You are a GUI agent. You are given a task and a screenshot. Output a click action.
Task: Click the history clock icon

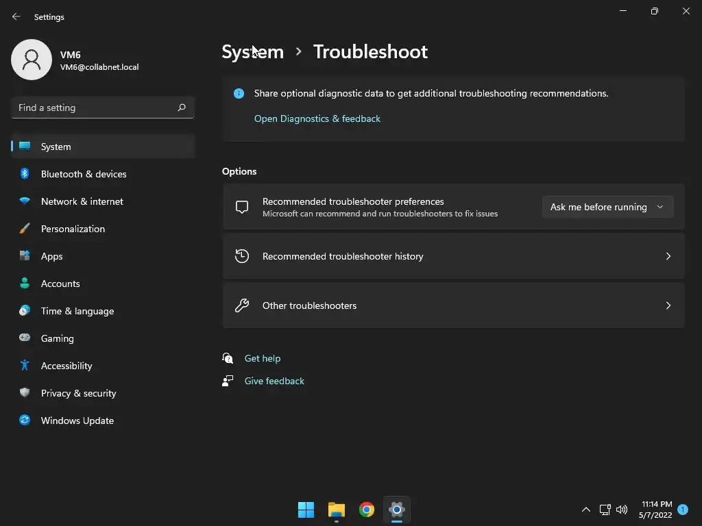pos(242,256)
